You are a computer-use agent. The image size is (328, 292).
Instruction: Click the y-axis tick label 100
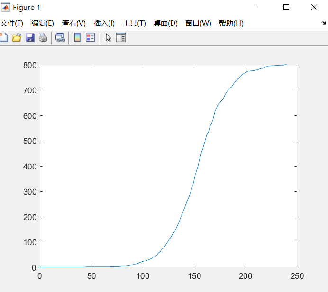tap(30, 242)
